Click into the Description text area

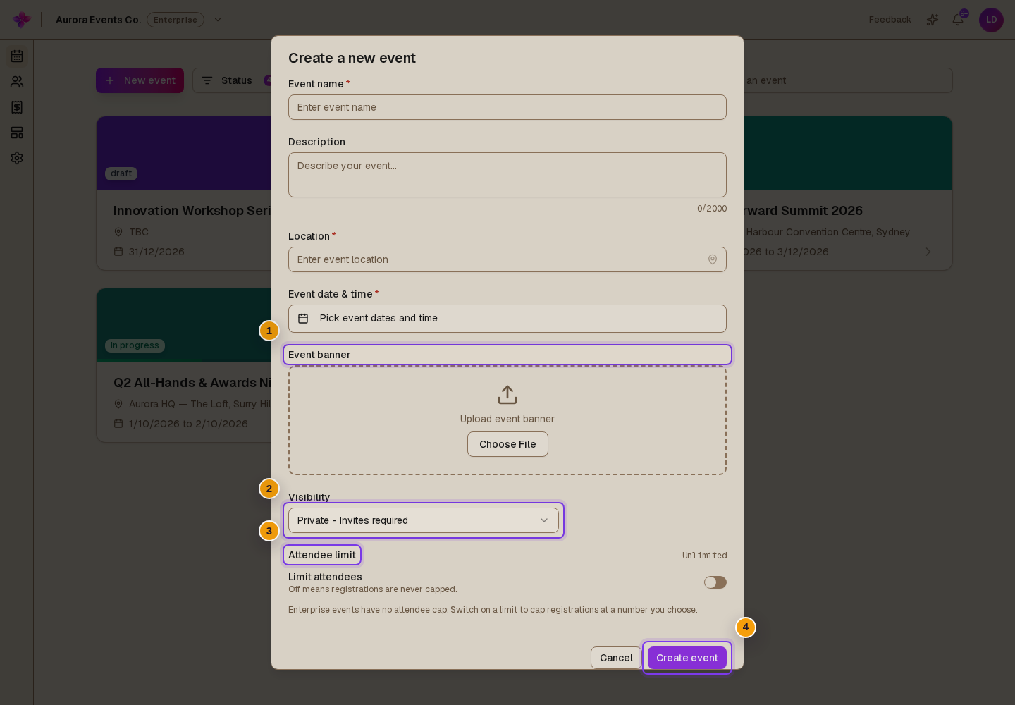coord(508,175)
